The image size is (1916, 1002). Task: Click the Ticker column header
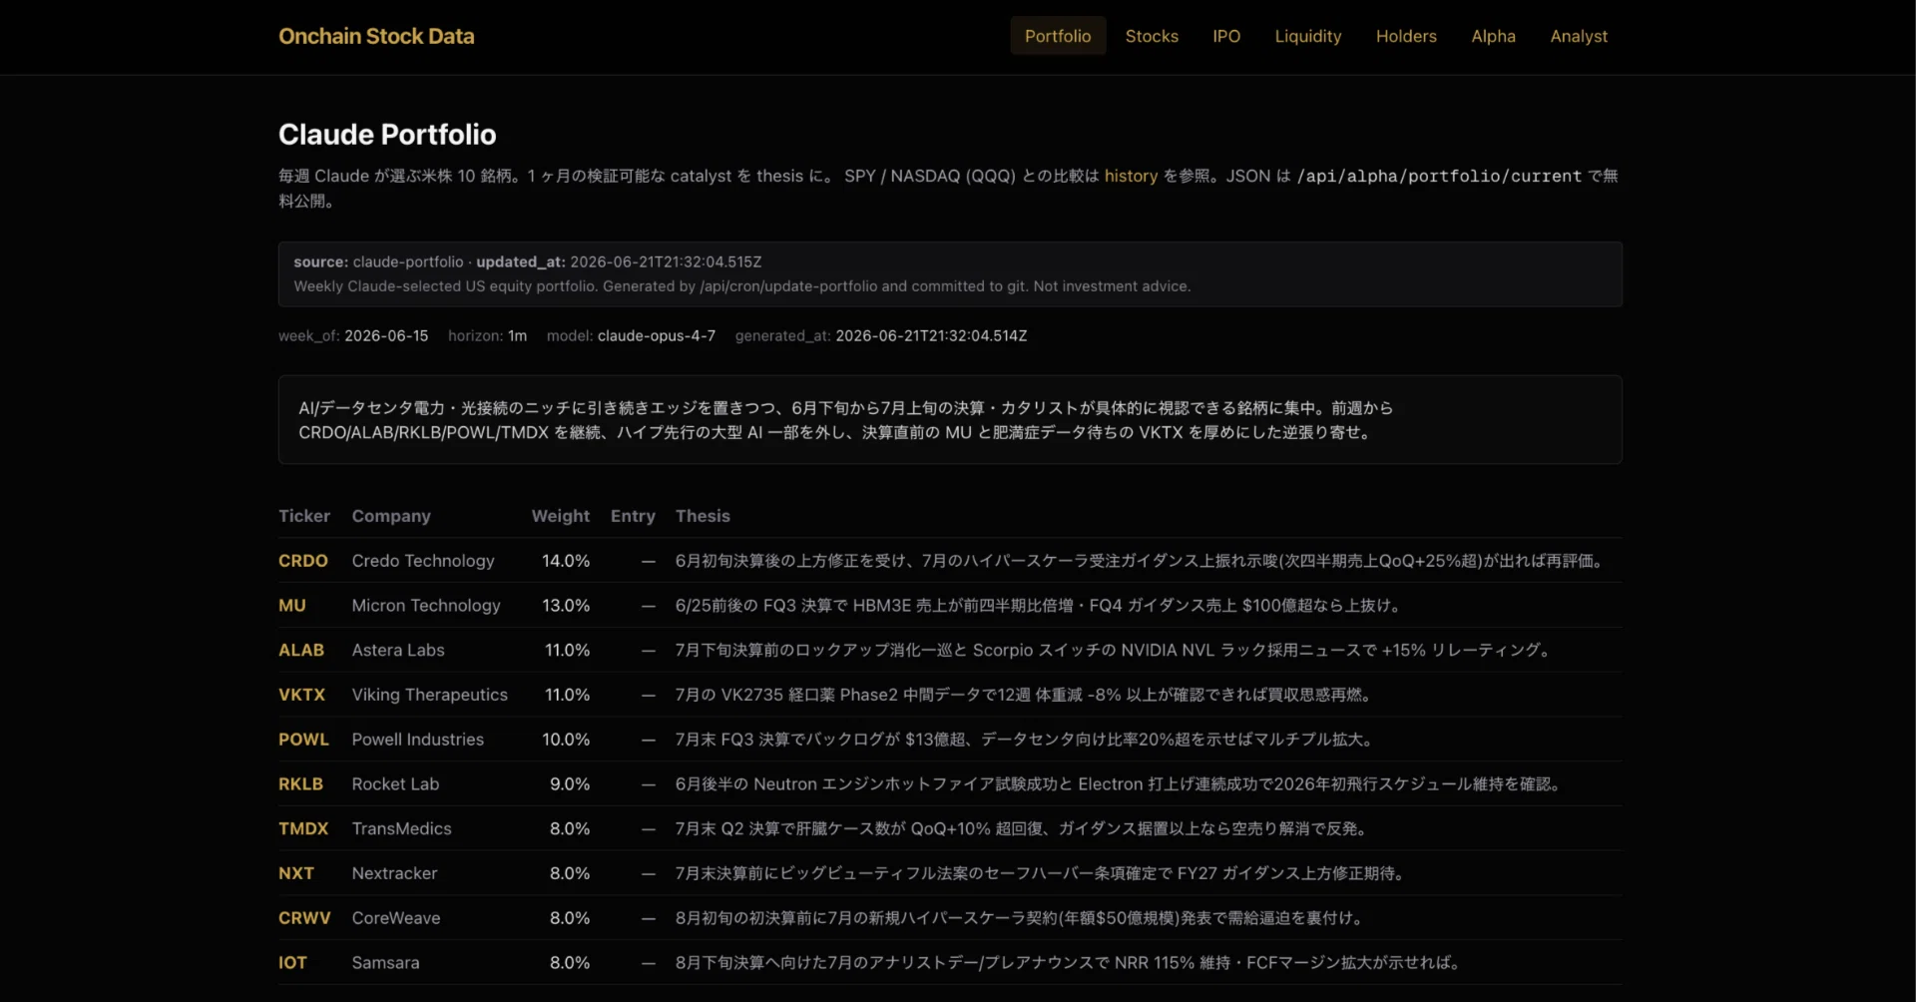click(x=304, y=516)
